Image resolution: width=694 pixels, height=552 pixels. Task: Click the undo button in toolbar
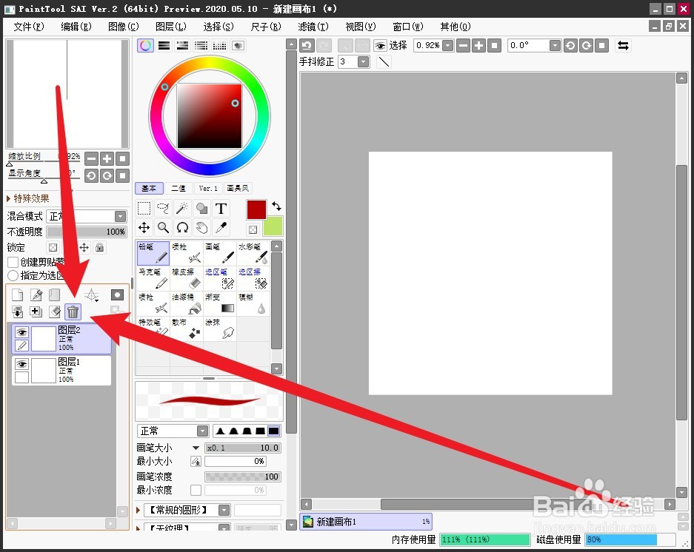point(307,46)
